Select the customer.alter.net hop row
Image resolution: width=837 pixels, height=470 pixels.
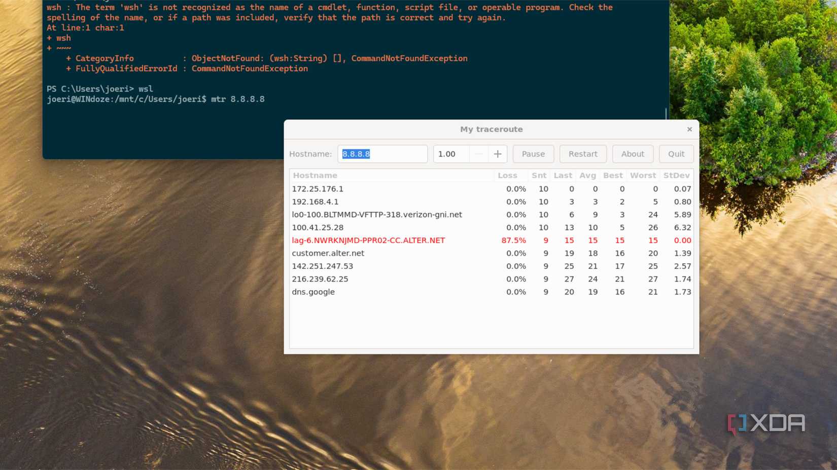491,253
